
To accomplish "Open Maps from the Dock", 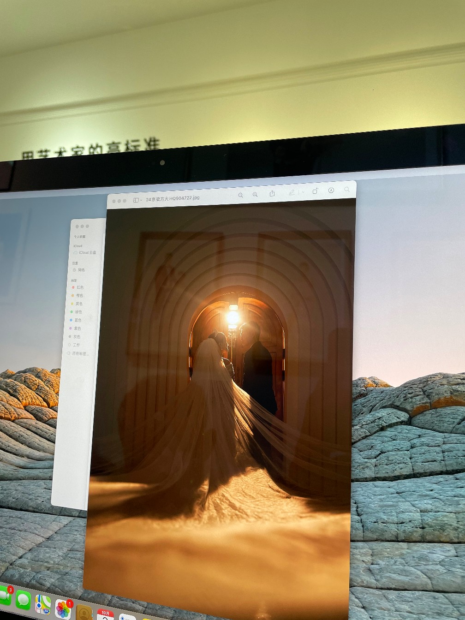I will point(43,605).
